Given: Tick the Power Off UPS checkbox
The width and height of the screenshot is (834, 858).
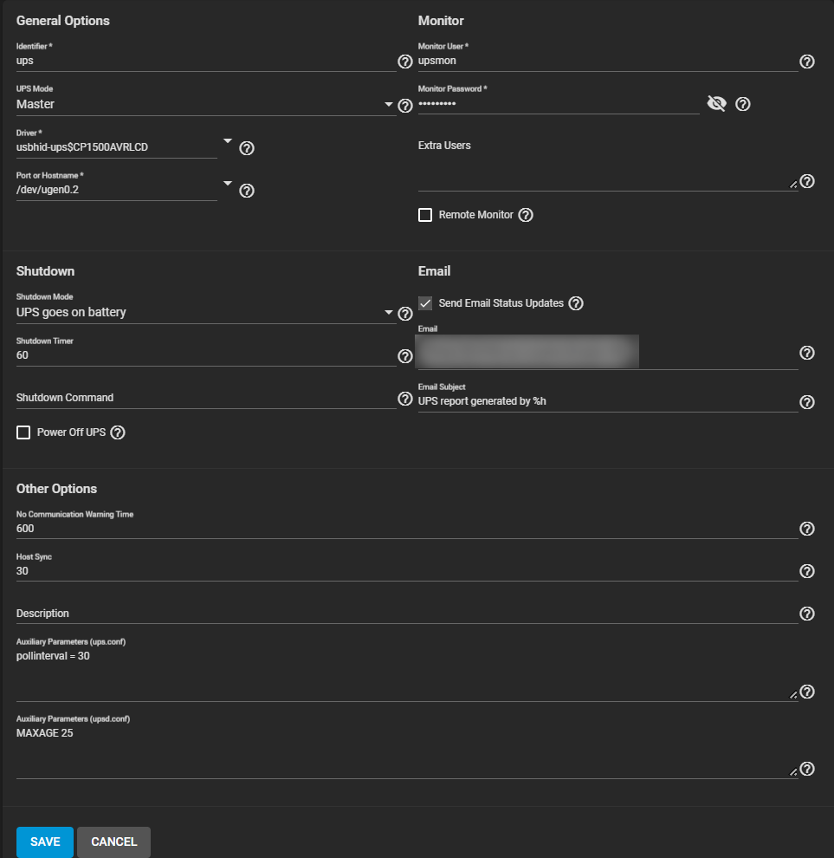Looking at the screenshot, I should (23, 432).
